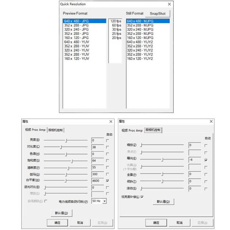The image size is (230, 230).
Task: Click 确定 button in camera control dialog
Action: [156, 223]
